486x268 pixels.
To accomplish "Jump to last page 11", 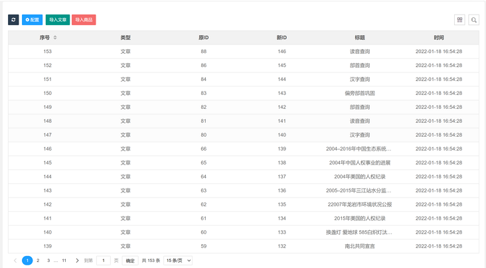I will (x=64, y=261).
